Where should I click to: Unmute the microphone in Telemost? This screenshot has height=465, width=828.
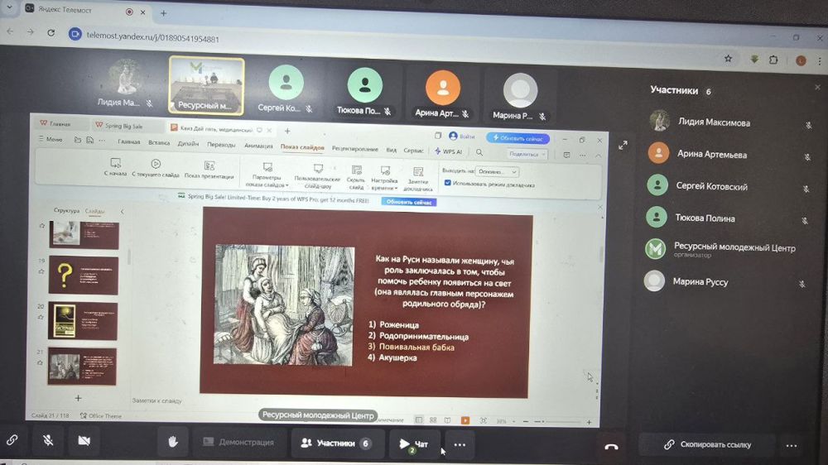pyautogui.click(x=48, y=440)
